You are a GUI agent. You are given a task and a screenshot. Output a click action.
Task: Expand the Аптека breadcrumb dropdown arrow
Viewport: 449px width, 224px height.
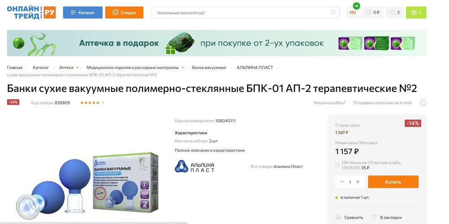[77, 68]
